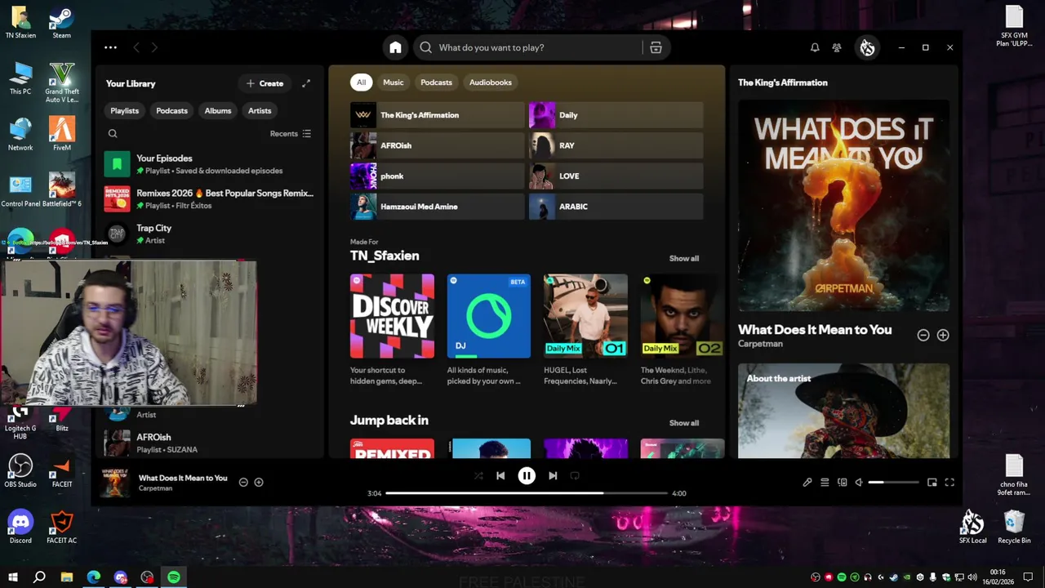The image size is (1045, 588).
Task: Select the All filter chip
Action: point(361,82)
